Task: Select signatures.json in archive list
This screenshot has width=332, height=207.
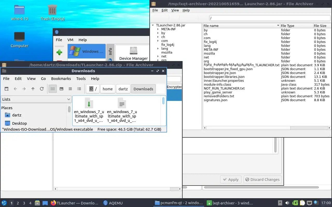Action: pos(216,100)
